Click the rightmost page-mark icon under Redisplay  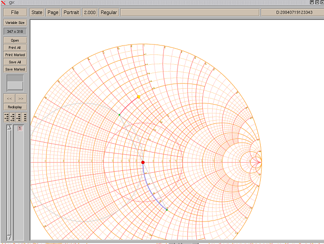click(24, 117)
